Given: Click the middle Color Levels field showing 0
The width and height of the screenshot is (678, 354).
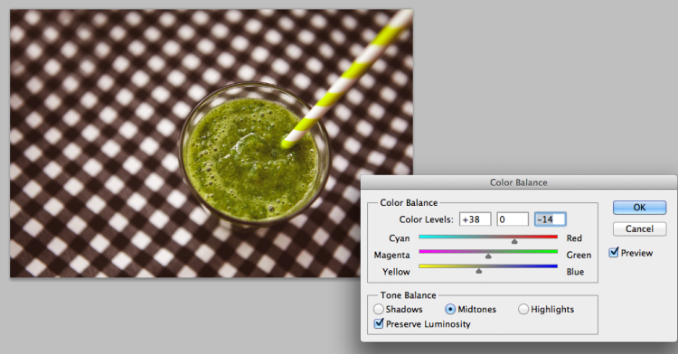Looking at the screenshot, I should coord(513,219).
